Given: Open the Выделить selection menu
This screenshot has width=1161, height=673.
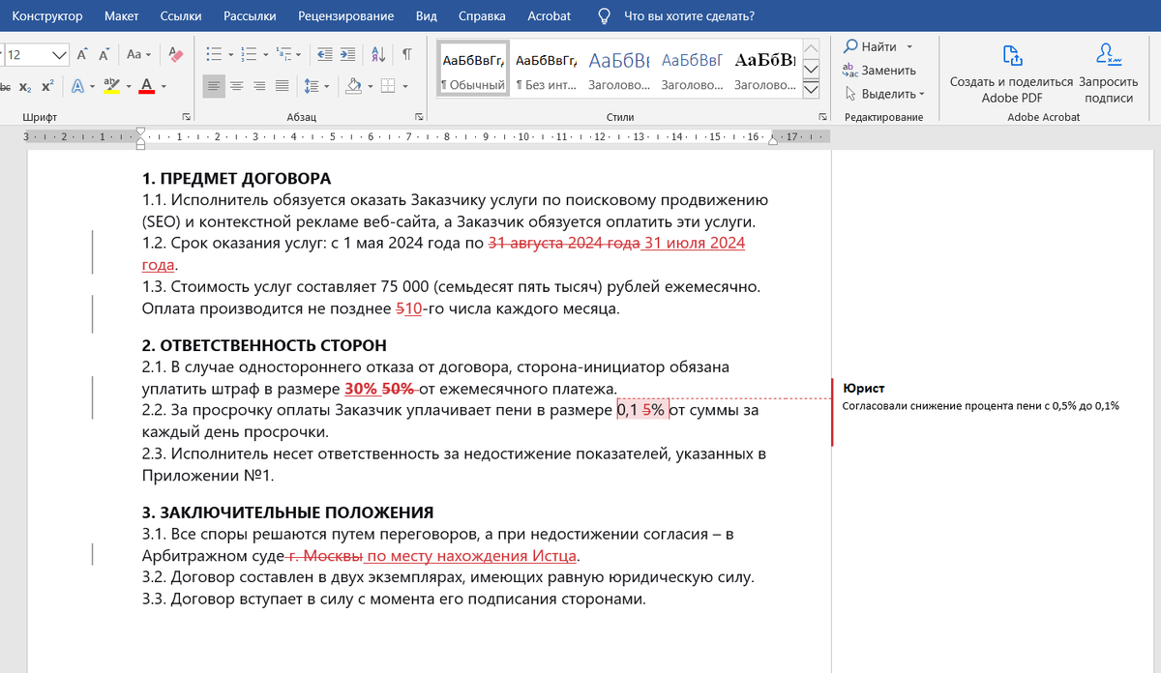Looking at the screenshot, I should 884,94.
